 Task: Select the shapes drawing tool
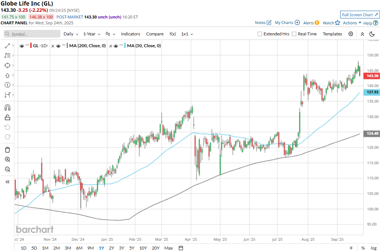tap(7, 65)
